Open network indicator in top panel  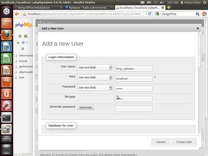pos(155,2)
